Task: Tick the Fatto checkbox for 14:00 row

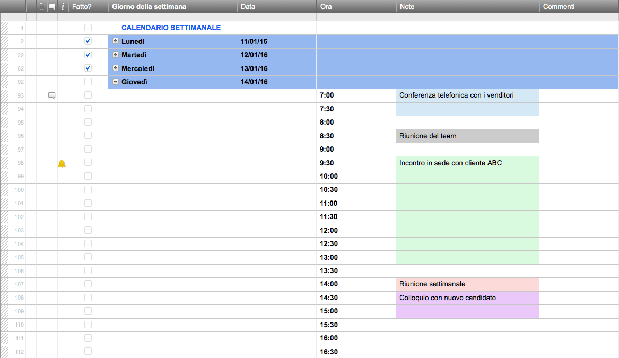Action: pyautogui.click(x=88, y=284)
